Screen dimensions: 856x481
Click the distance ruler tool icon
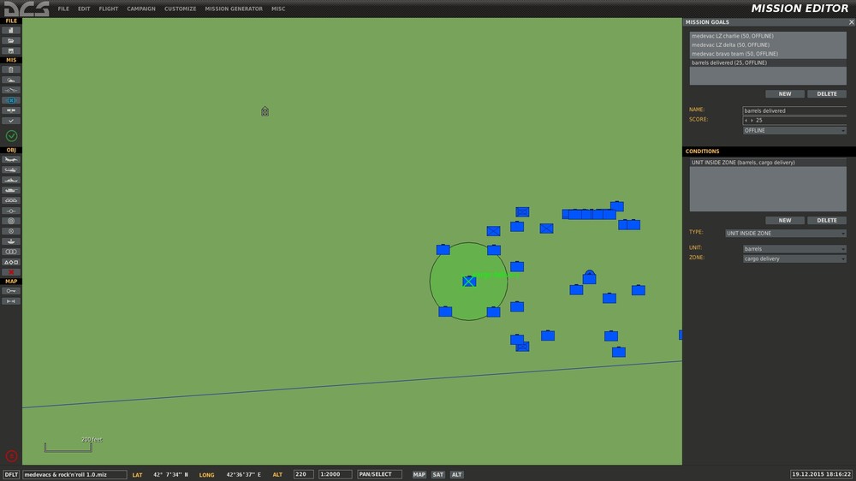pos(11,301)
